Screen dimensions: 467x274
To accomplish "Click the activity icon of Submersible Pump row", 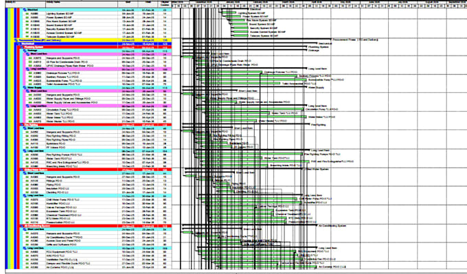I will click(x=30, y=80).
